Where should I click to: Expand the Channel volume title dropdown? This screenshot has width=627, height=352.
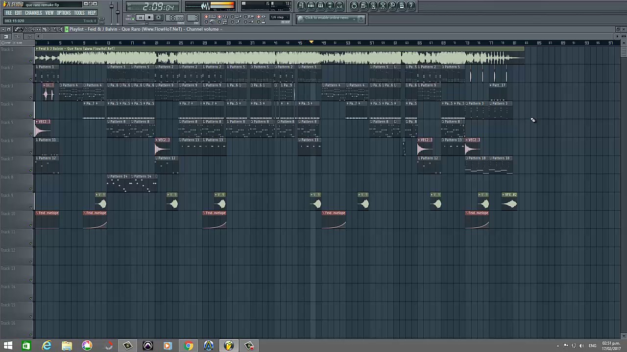221,29
